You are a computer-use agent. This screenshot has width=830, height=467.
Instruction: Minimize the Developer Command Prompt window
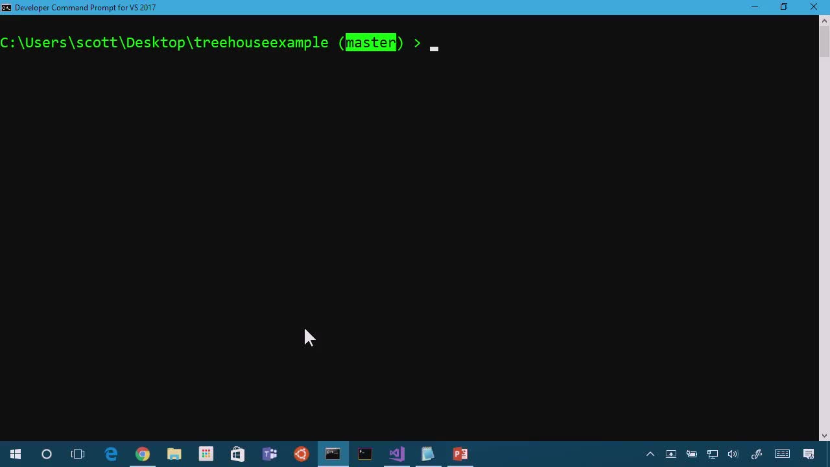point(754,7)
